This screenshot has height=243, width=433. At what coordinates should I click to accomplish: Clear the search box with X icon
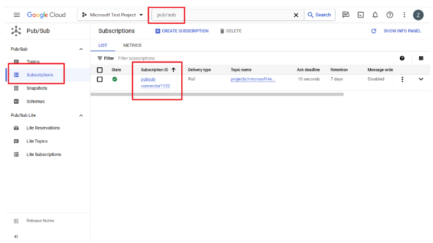(296, 15)
